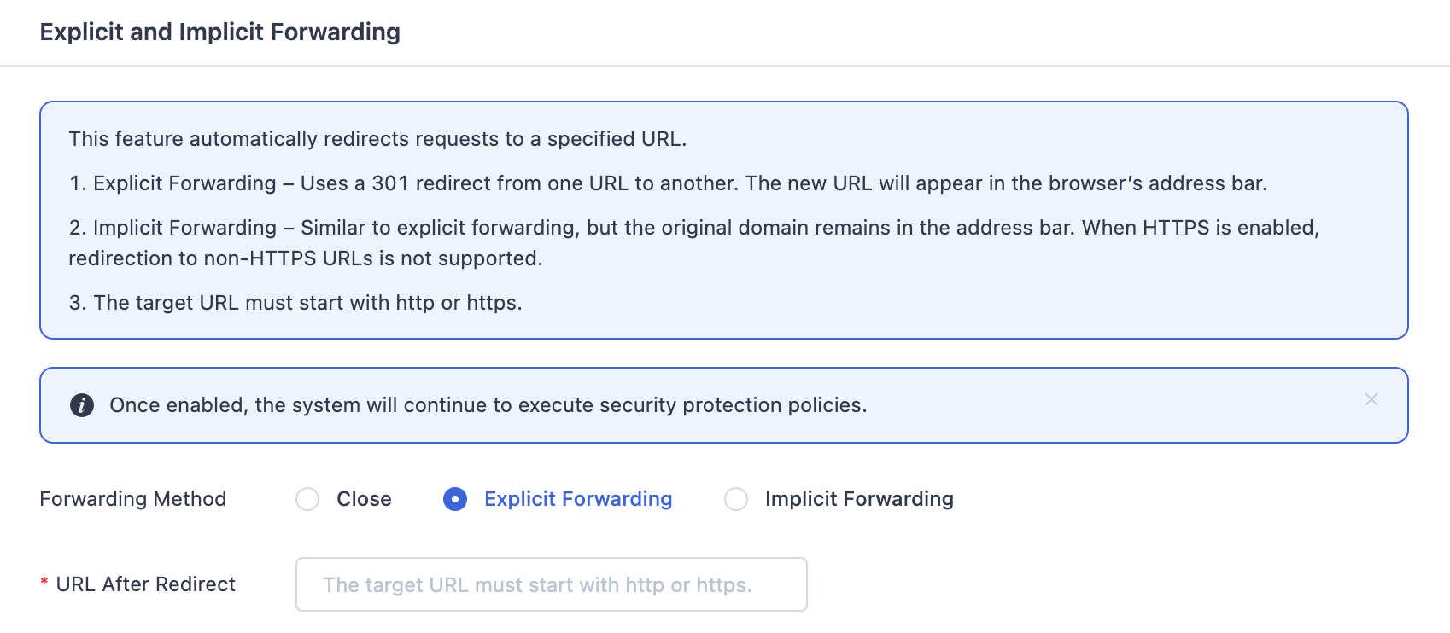The width and height of the screenshot is (1450, 633).
Task: Click the 301 redirect explanation line
Action: coord(668,183)
